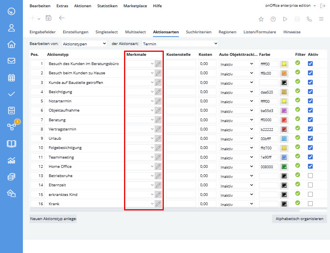Image resolution: width=330 pixels, height=253 pixels.
Task: Click the favorites star icon
Action: click(x=261, y=19)
